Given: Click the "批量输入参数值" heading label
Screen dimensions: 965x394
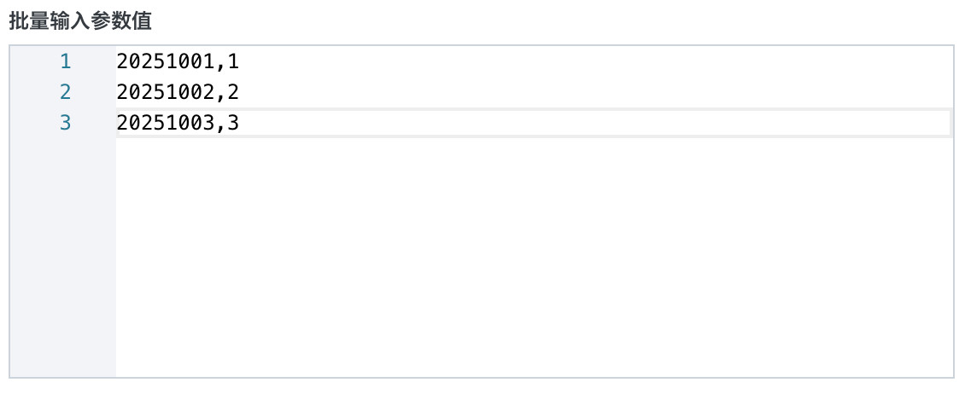Looking at the screenshot, I should tap(80, 21).
